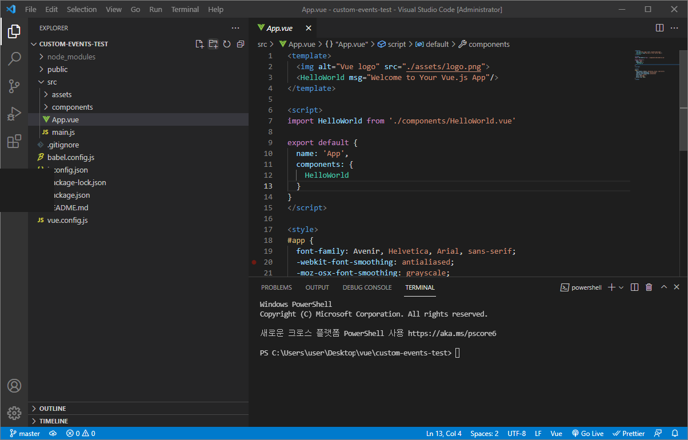Open the feedback icon in status bar
The height and width of the screenshot is (440, 688).
[658, 434]
